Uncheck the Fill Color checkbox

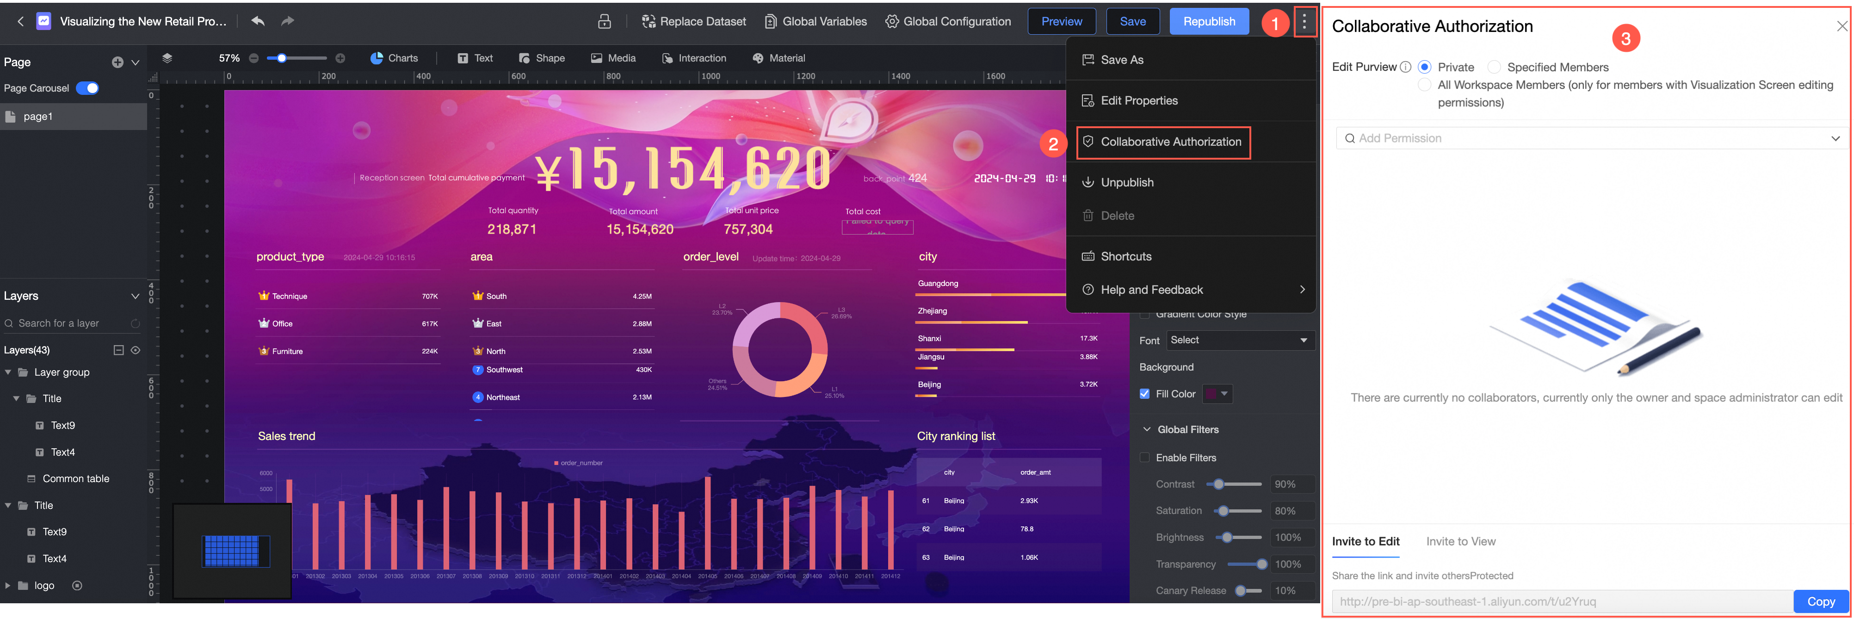1145,394
